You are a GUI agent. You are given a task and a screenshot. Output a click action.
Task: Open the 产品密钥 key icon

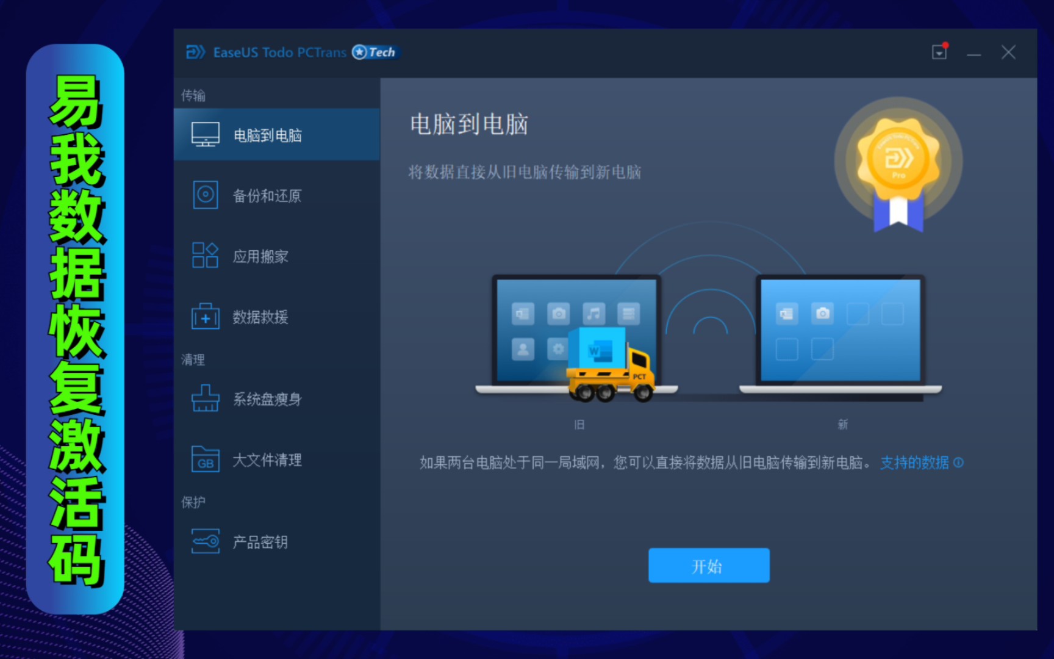[204, 541]
